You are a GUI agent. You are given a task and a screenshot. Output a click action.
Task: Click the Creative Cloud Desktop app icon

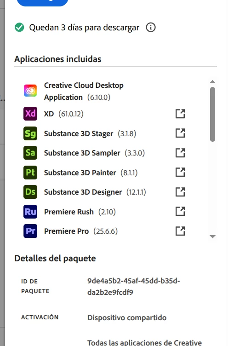30,91
